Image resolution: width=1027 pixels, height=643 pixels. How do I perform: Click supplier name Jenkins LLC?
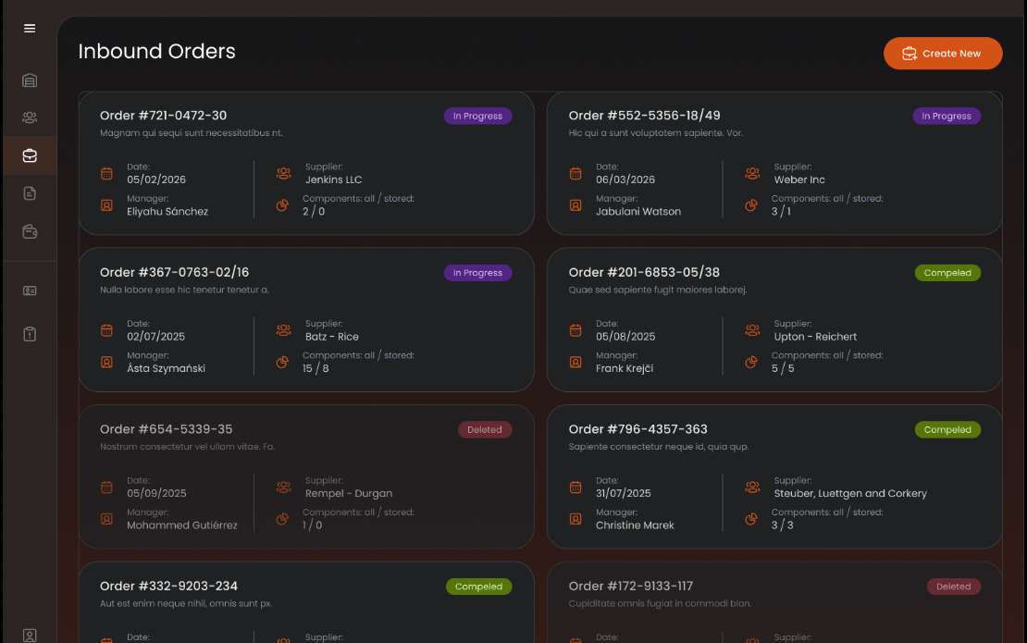(x=333, y=179)
